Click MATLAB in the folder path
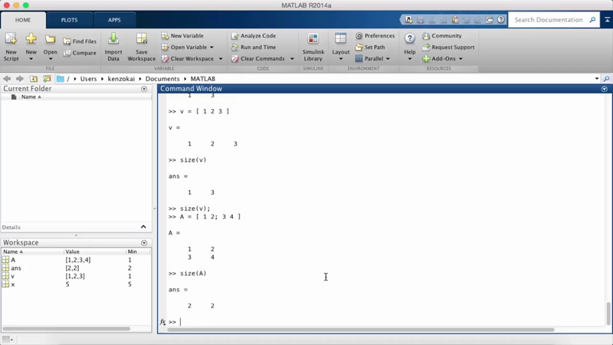613x345 pixels. tap(202, 79)
